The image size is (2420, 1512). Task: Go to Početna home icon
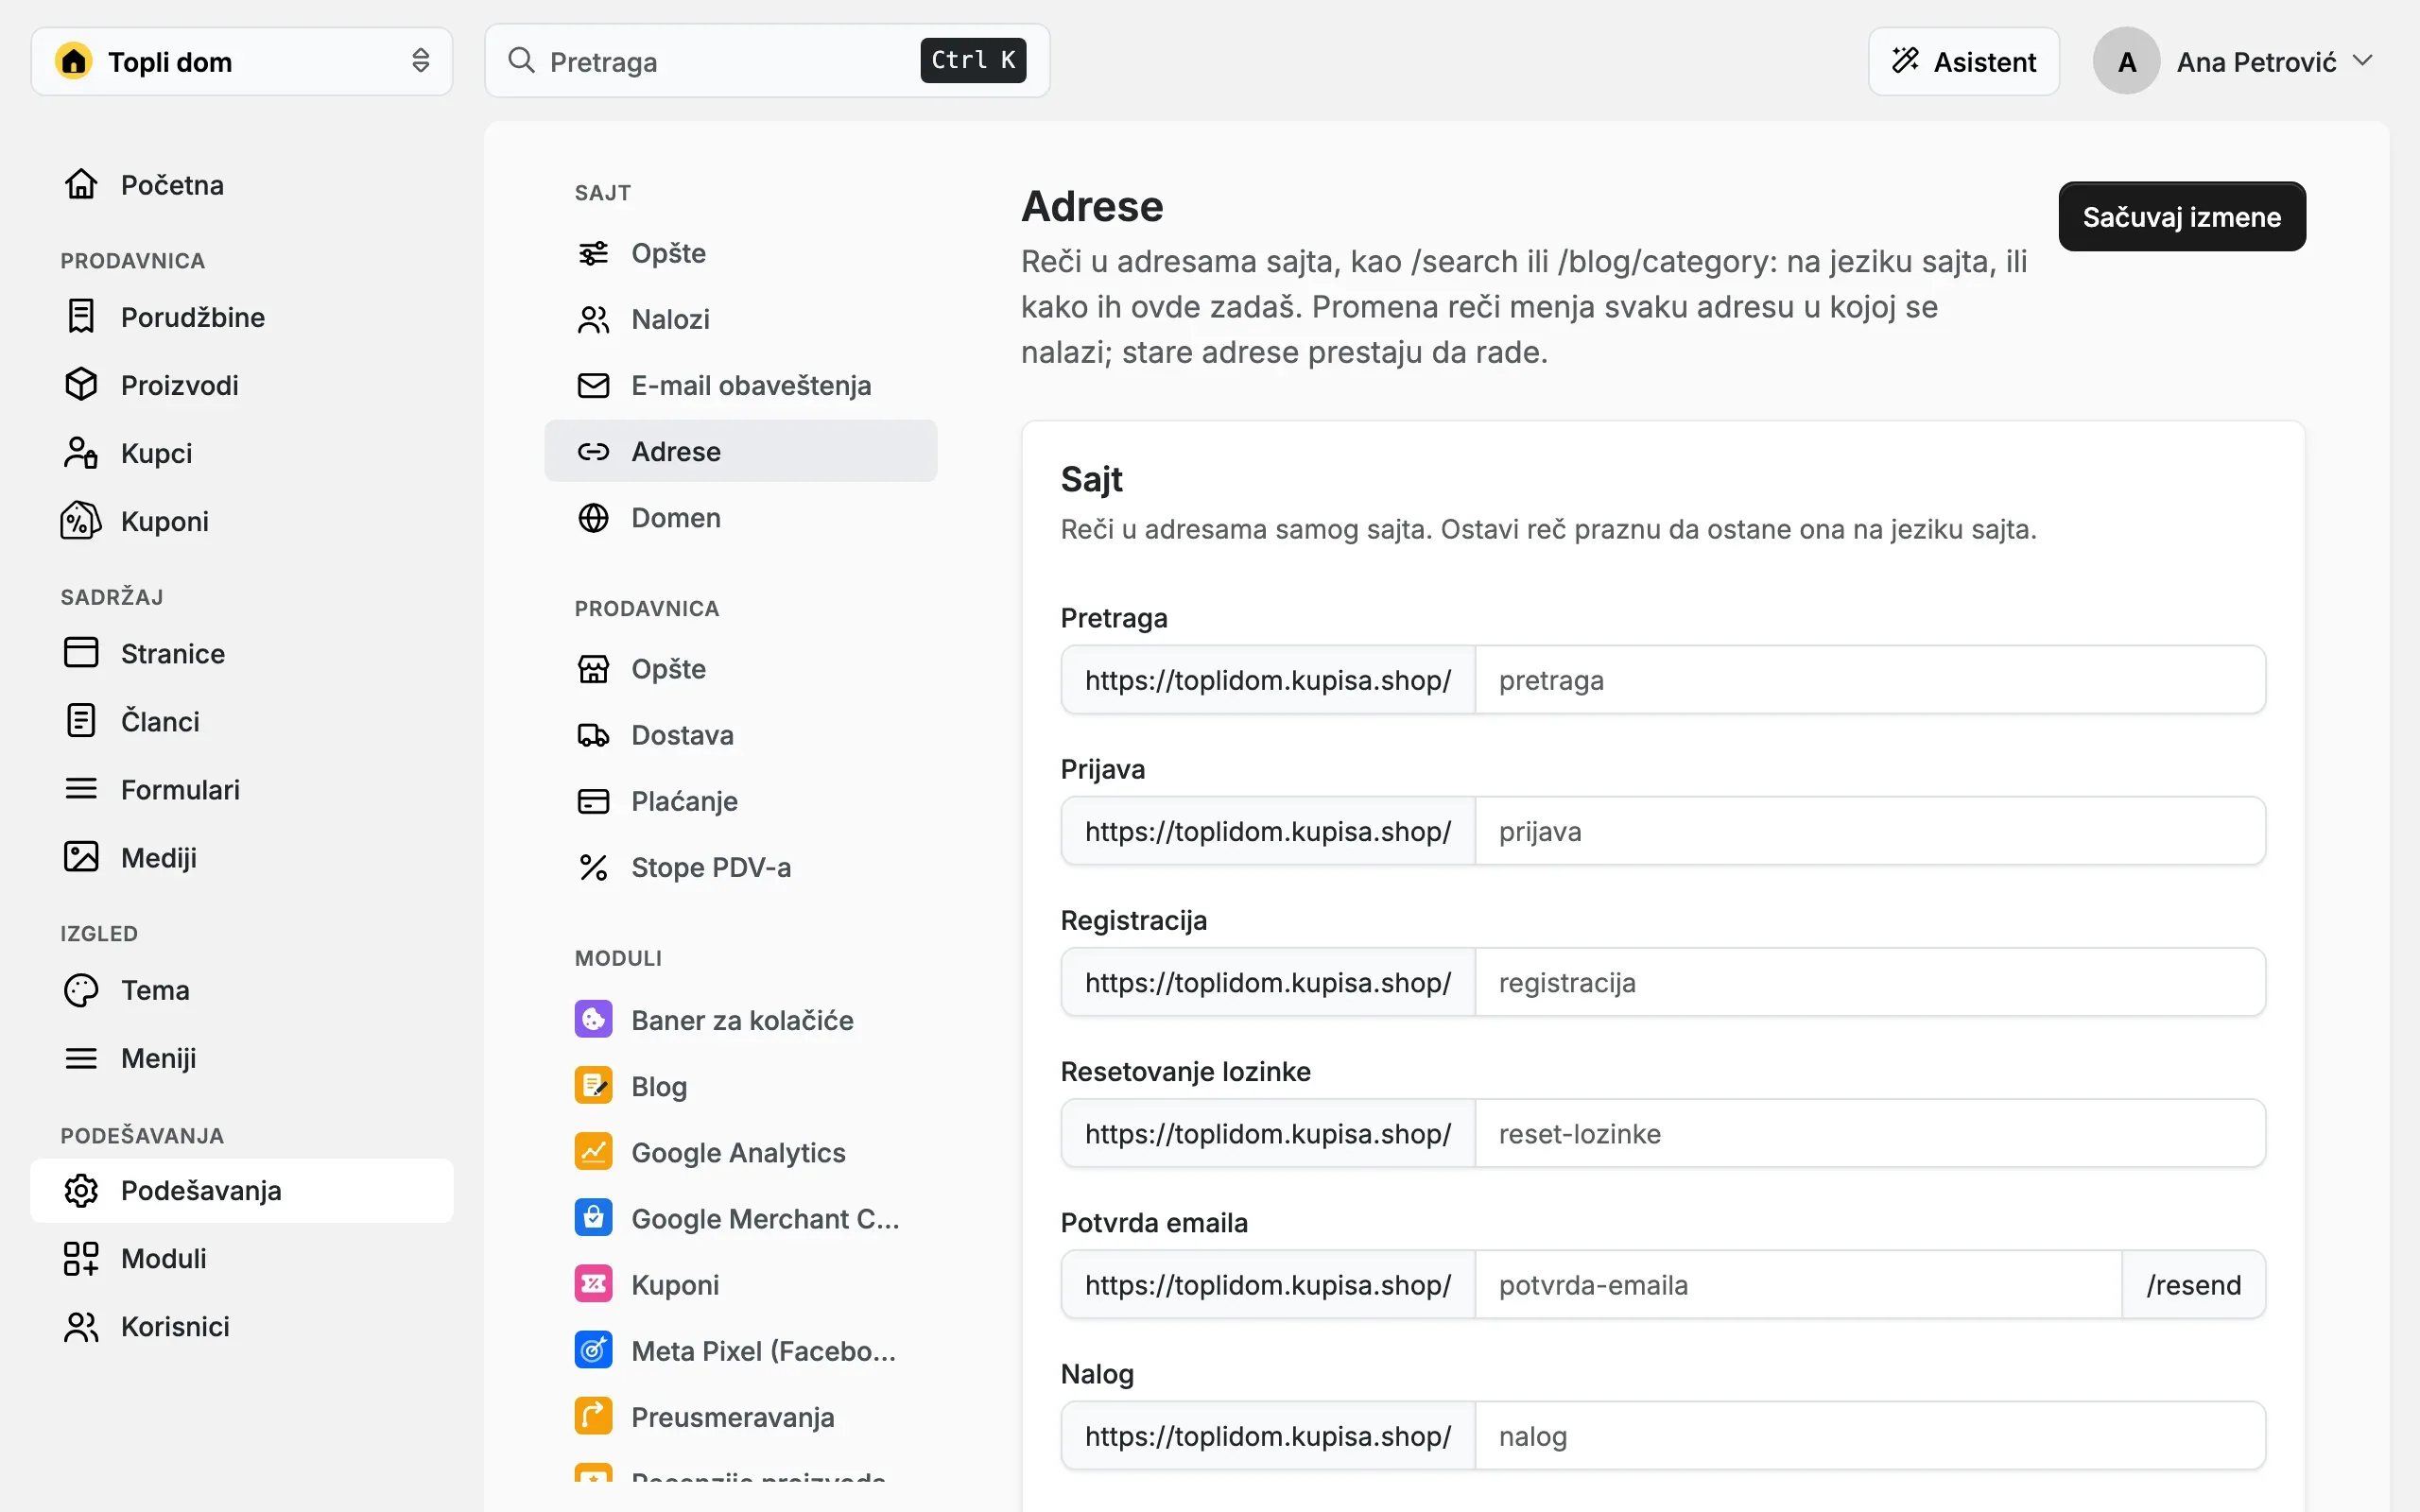pos(81,184)
